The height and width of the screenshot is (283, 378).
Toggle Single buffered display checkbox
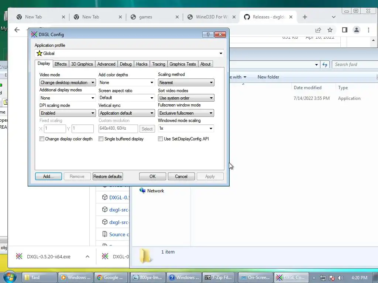click(x=101, y=139)
